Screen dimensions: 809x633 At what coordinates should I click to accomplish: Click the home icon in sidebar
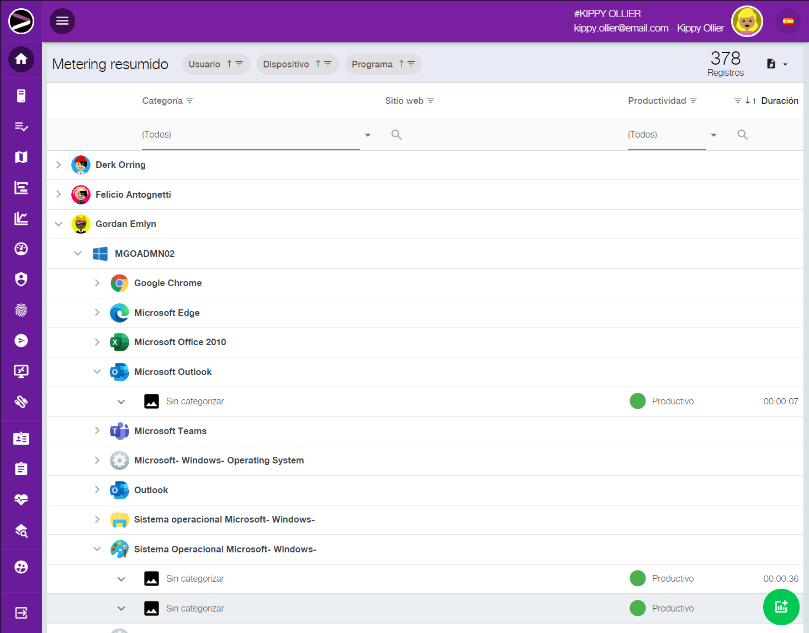point(21,59)
